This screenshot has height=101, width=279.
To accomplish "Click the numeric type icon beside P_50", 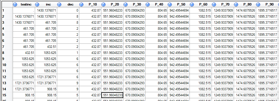I will click(x=170, y=4).
